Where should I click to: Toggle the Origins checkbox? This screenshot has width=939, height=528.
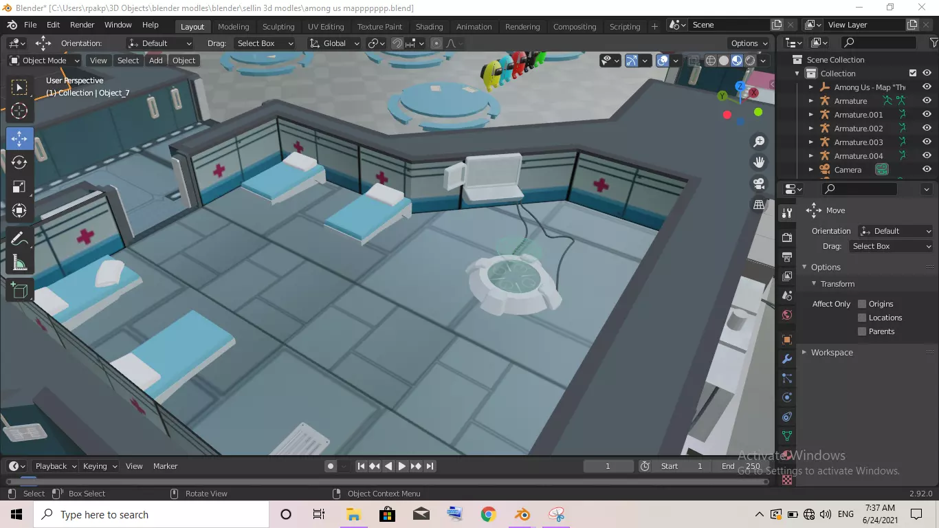click(862, 304)
